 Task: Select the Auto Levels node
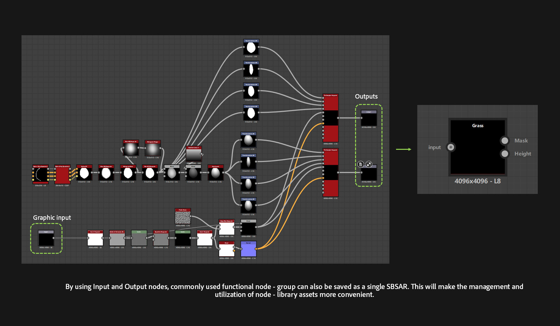pos(216,173)
